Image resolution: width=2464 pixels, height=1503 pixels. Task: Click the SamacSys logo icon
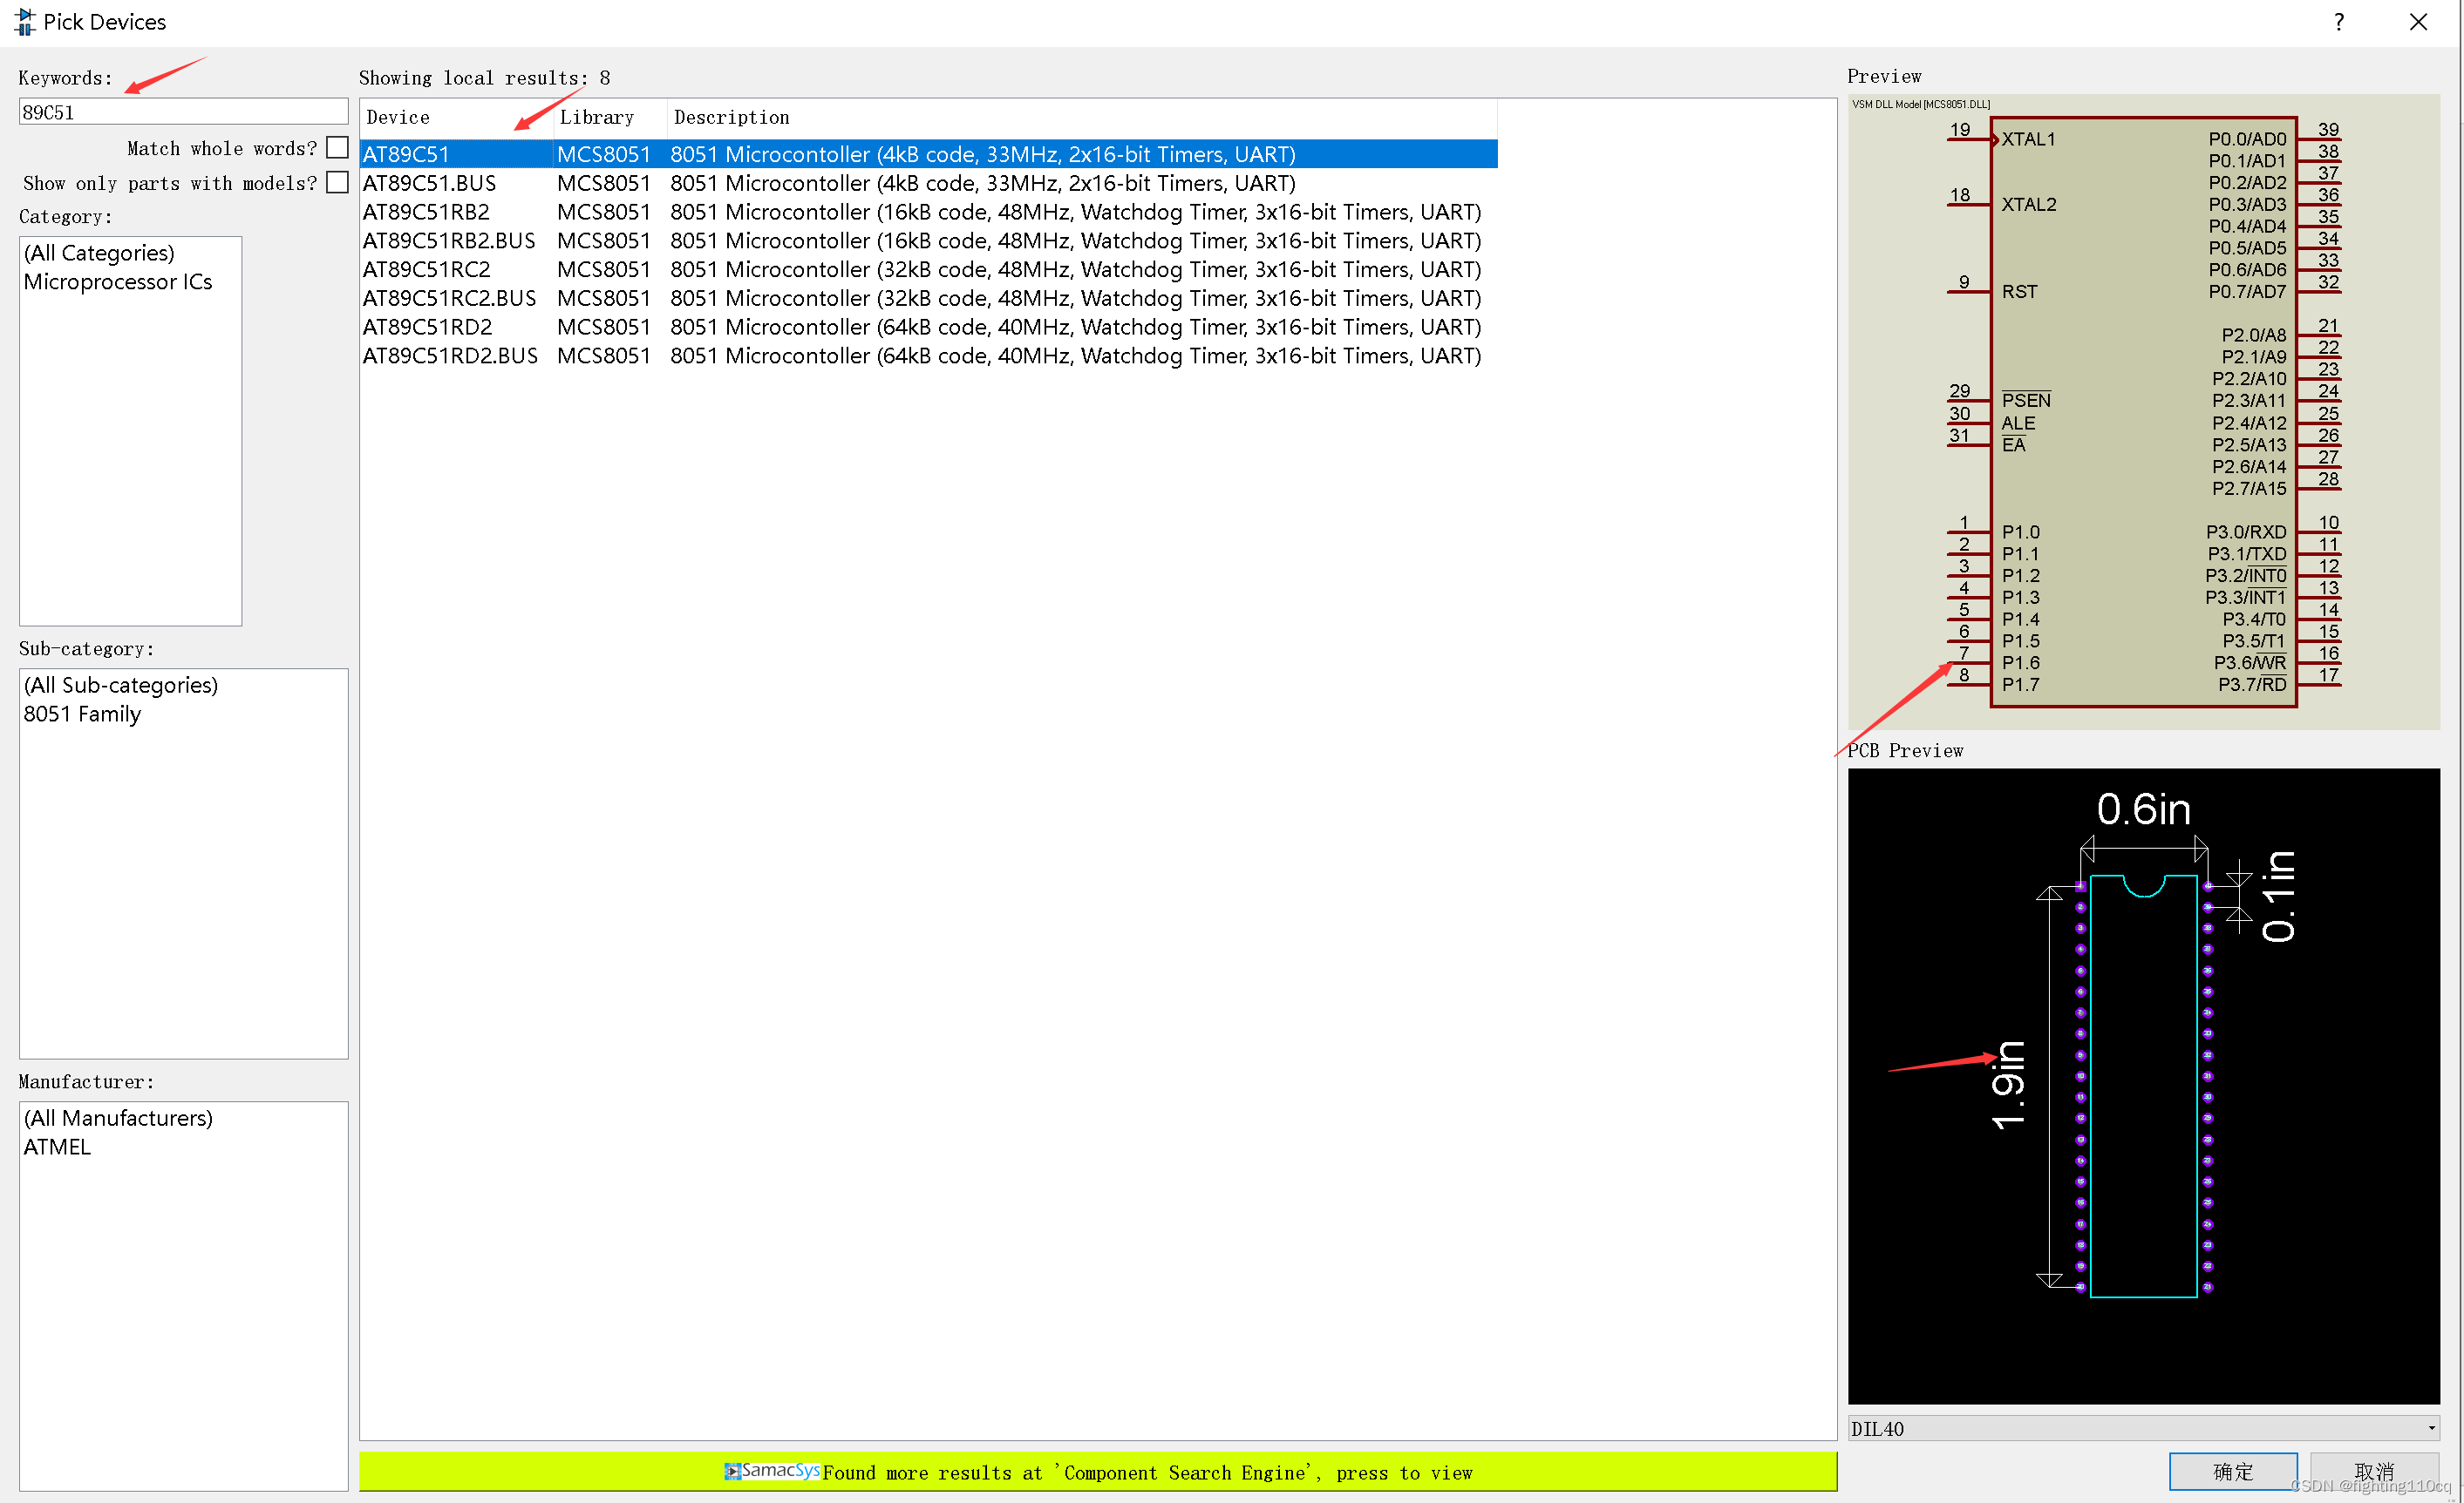733,1471
